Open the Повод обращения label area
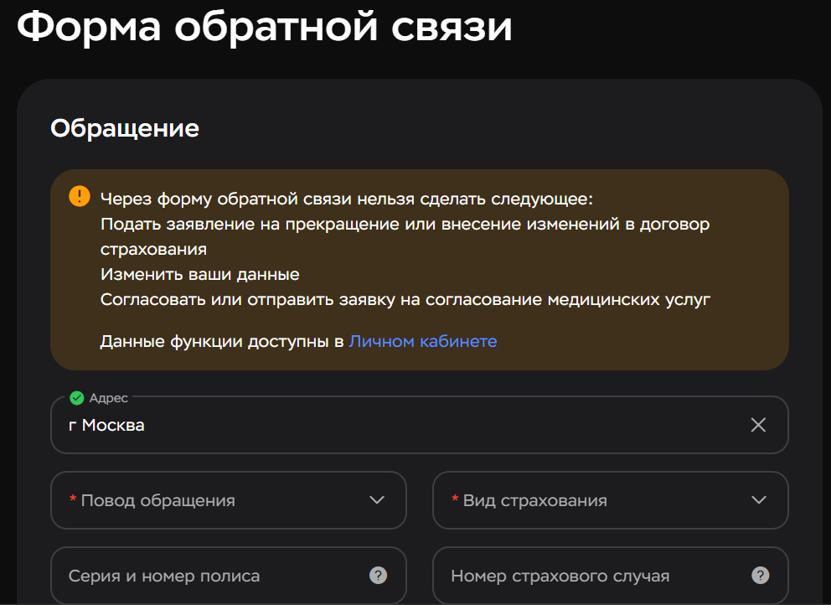This screenshot has height=605, width=831. click(157, 500)
